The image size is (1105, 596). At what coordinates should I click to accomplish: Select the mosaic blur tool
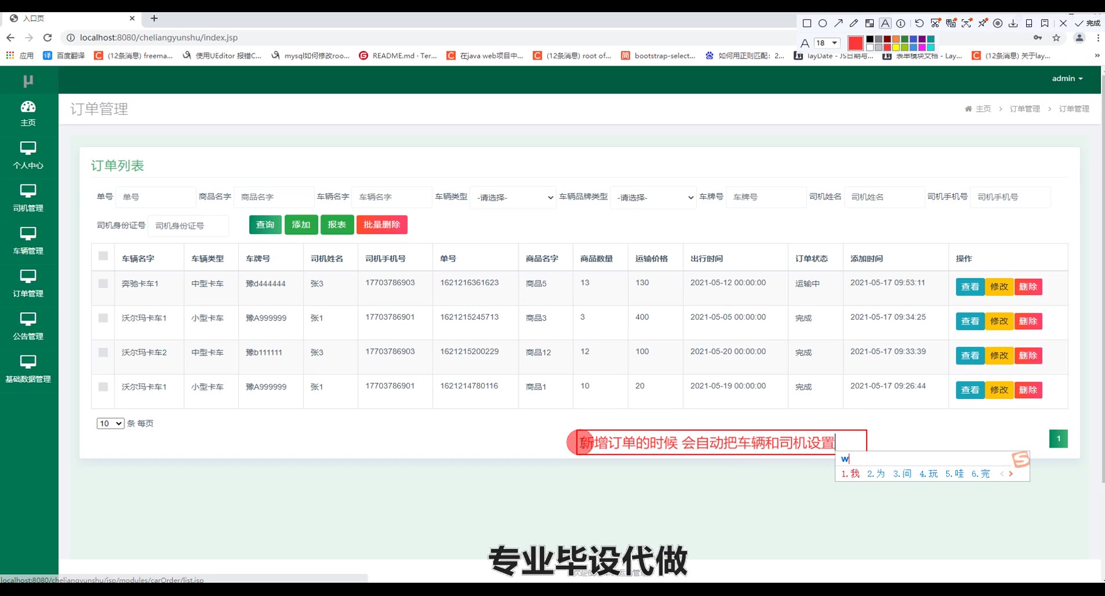pyautogui.click(x=870, y=23)
